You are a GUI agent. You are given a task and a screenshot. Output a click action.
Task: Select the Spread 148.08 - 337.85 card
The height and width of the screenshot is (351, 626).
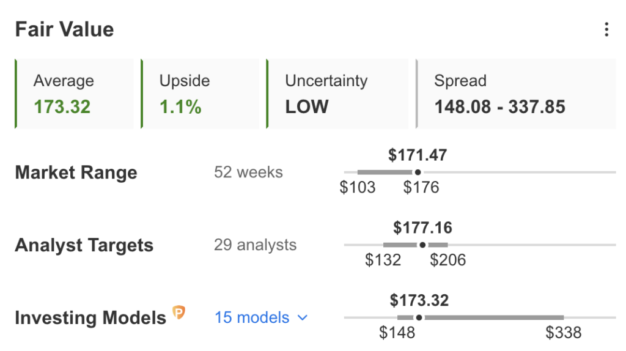click(x=516, y=94)
